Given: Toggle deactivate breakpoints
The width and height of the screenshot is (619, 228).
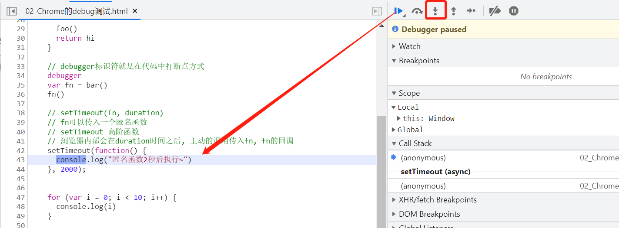Looking at the screenshot, I should pos(495,11).
